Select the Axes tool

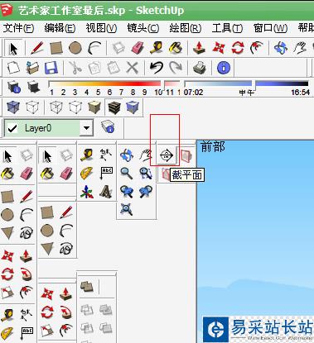(x=87, y=192)
